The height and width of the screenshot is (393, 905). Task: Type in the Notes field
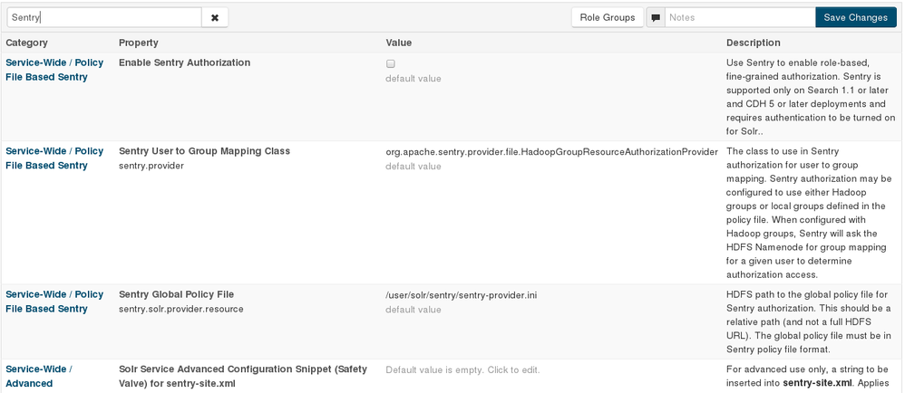pos(739,17)
